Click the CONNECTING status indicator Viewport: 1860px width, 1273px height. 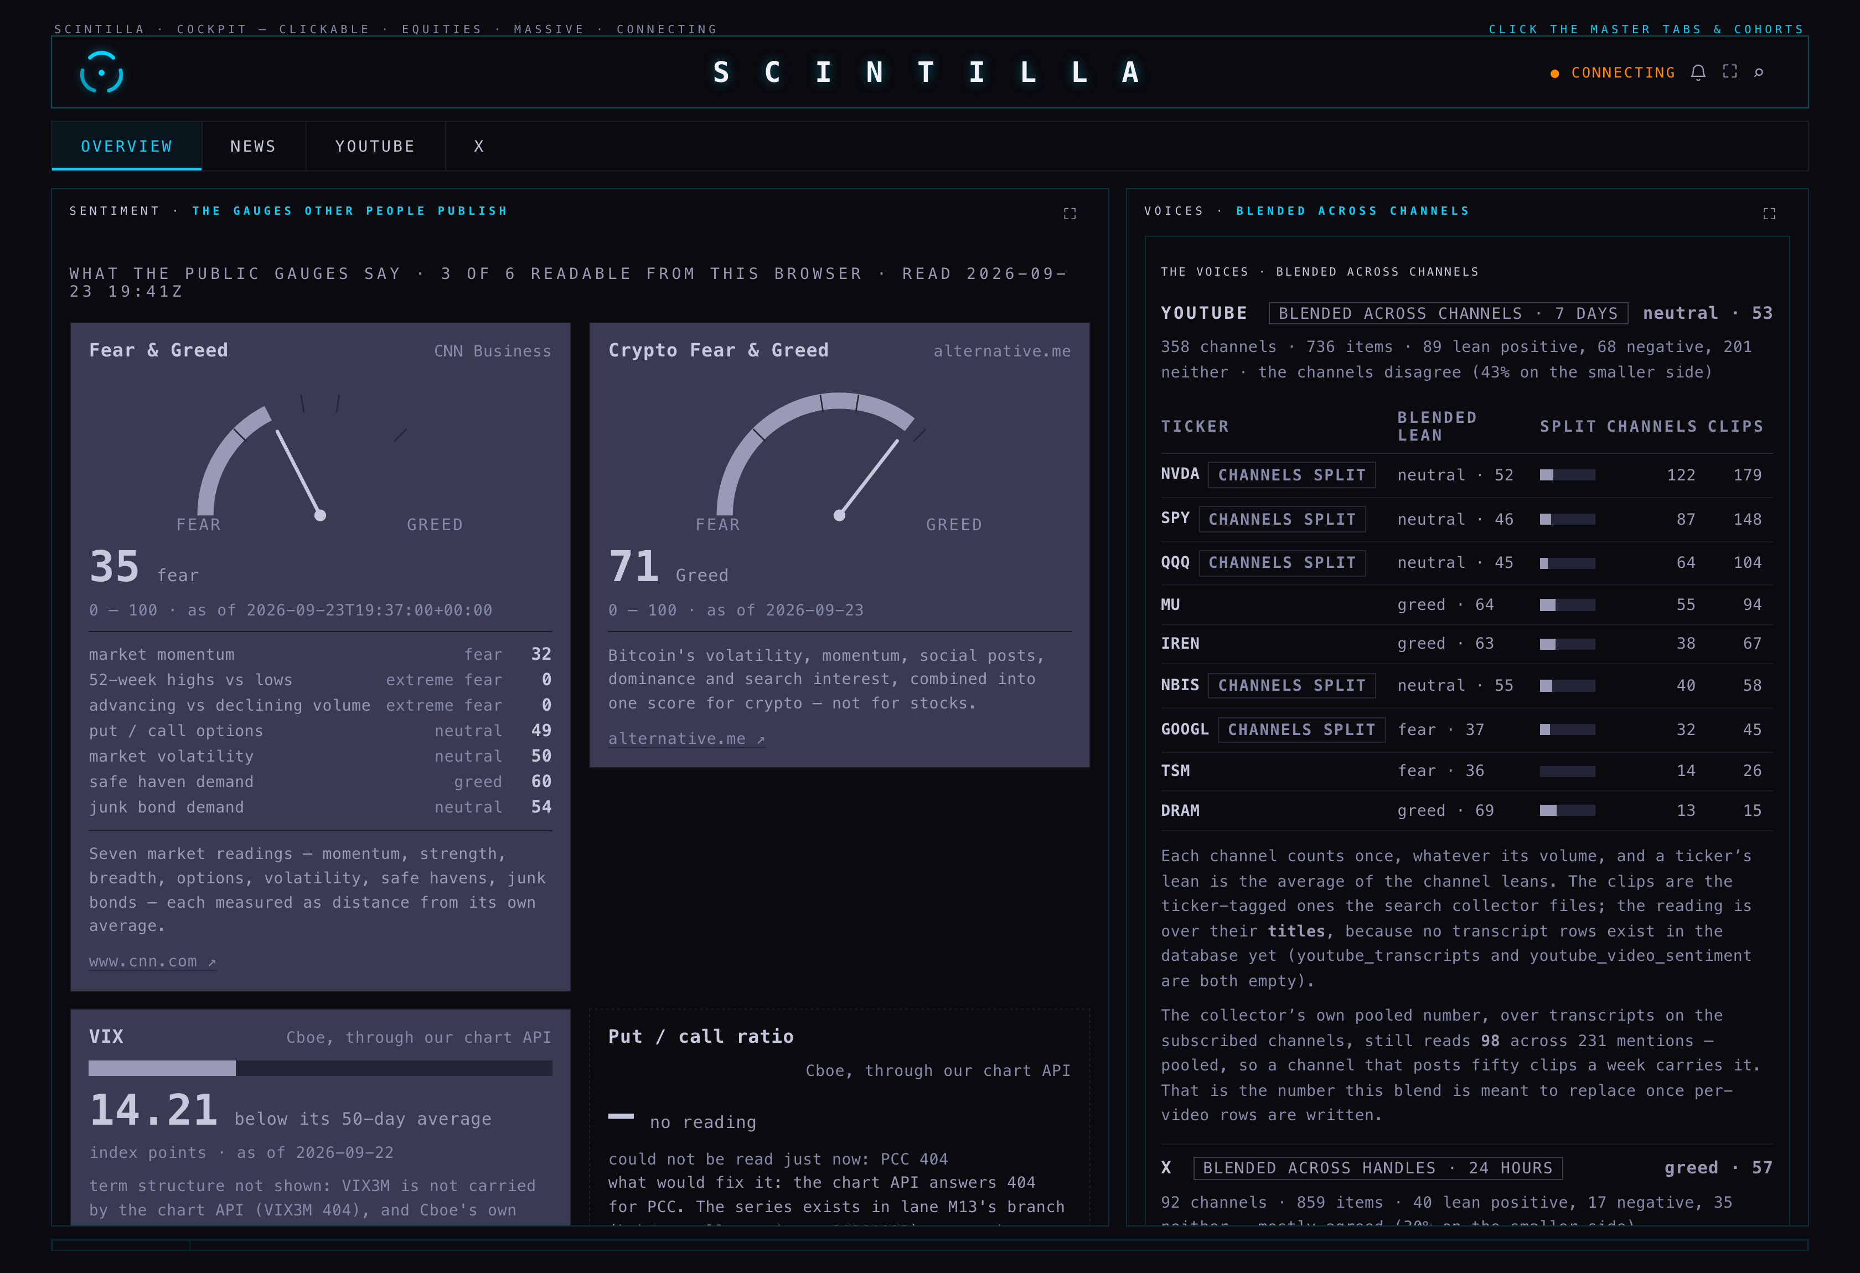pyautogui.click(x=1613, y=73)
